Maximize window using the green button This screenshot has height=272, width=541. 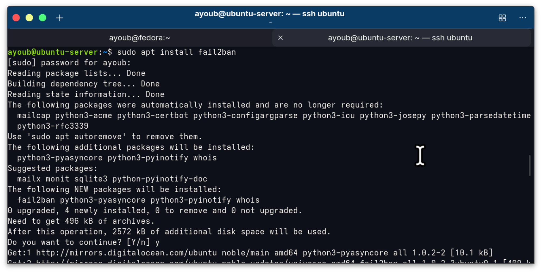coord(43,18)
